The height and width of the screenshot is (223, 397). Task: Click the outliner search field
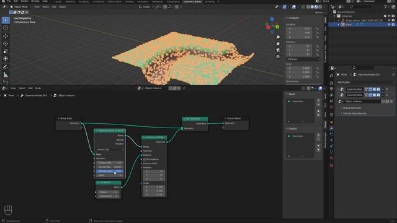pyautogui.click(x=360, y=7)
